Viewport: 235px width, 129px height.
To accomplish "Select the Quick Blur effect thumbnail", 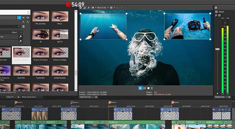I will (x=21, y=71).
